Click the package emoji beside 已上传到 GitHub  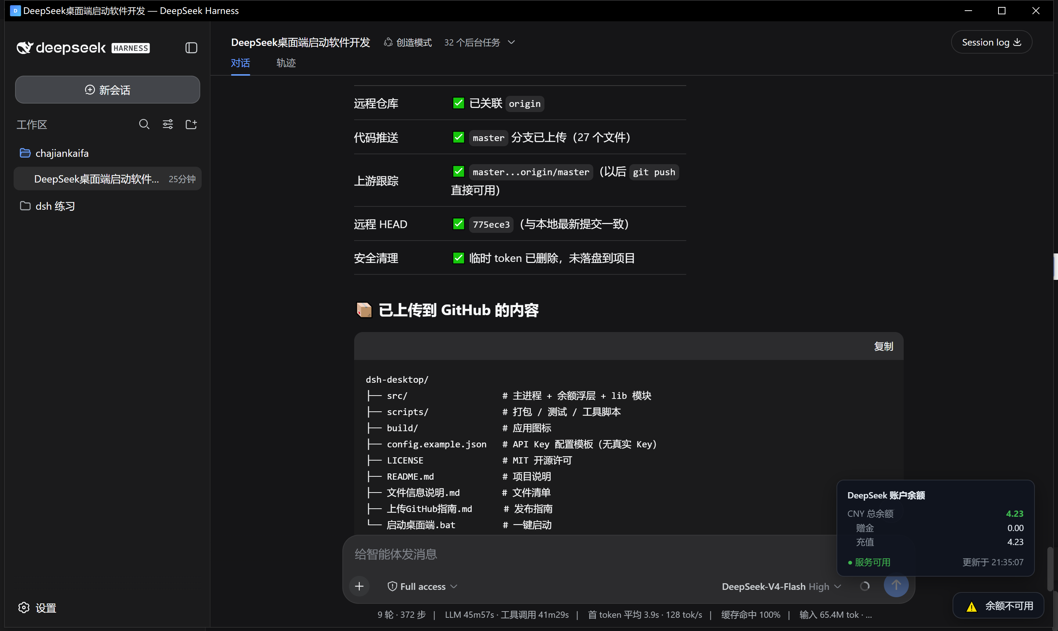point(364,310)
